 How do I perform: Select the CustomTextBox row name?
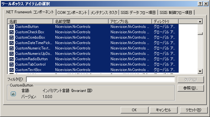[x=28, y=70]
